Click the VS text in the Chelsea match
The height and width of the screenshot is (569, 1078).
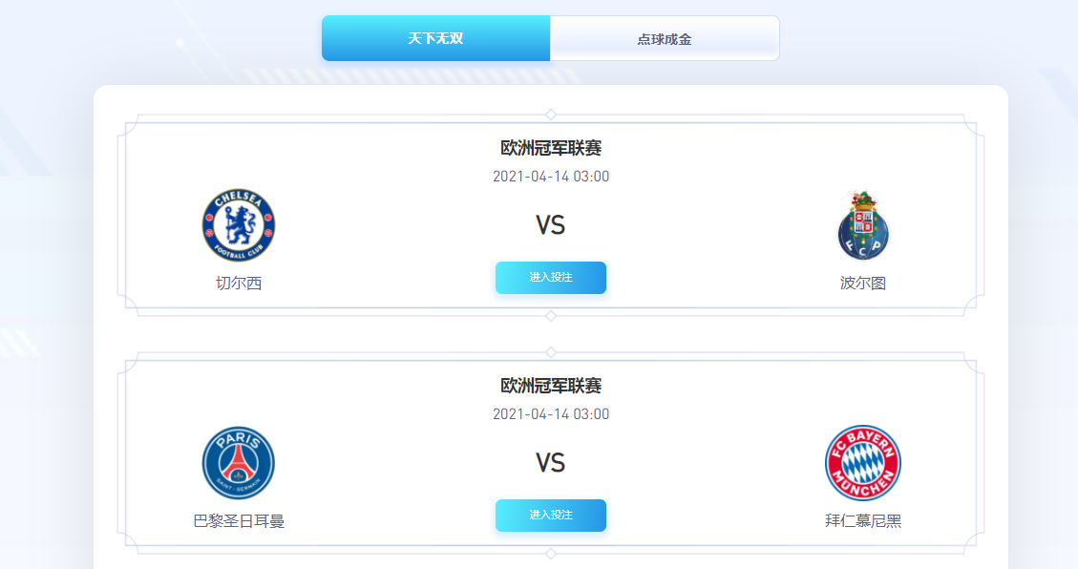pyautogui.click(x=550, y=225)
